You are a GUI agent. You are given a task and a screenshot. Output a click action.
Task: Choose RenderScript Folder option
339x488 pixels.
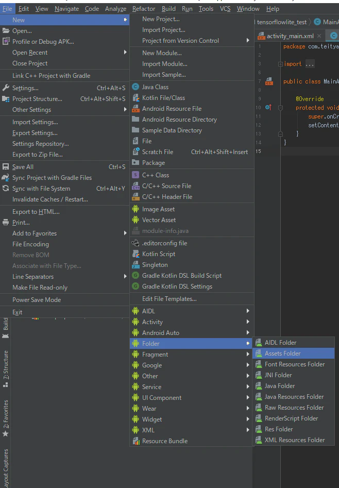pos(294,418)
